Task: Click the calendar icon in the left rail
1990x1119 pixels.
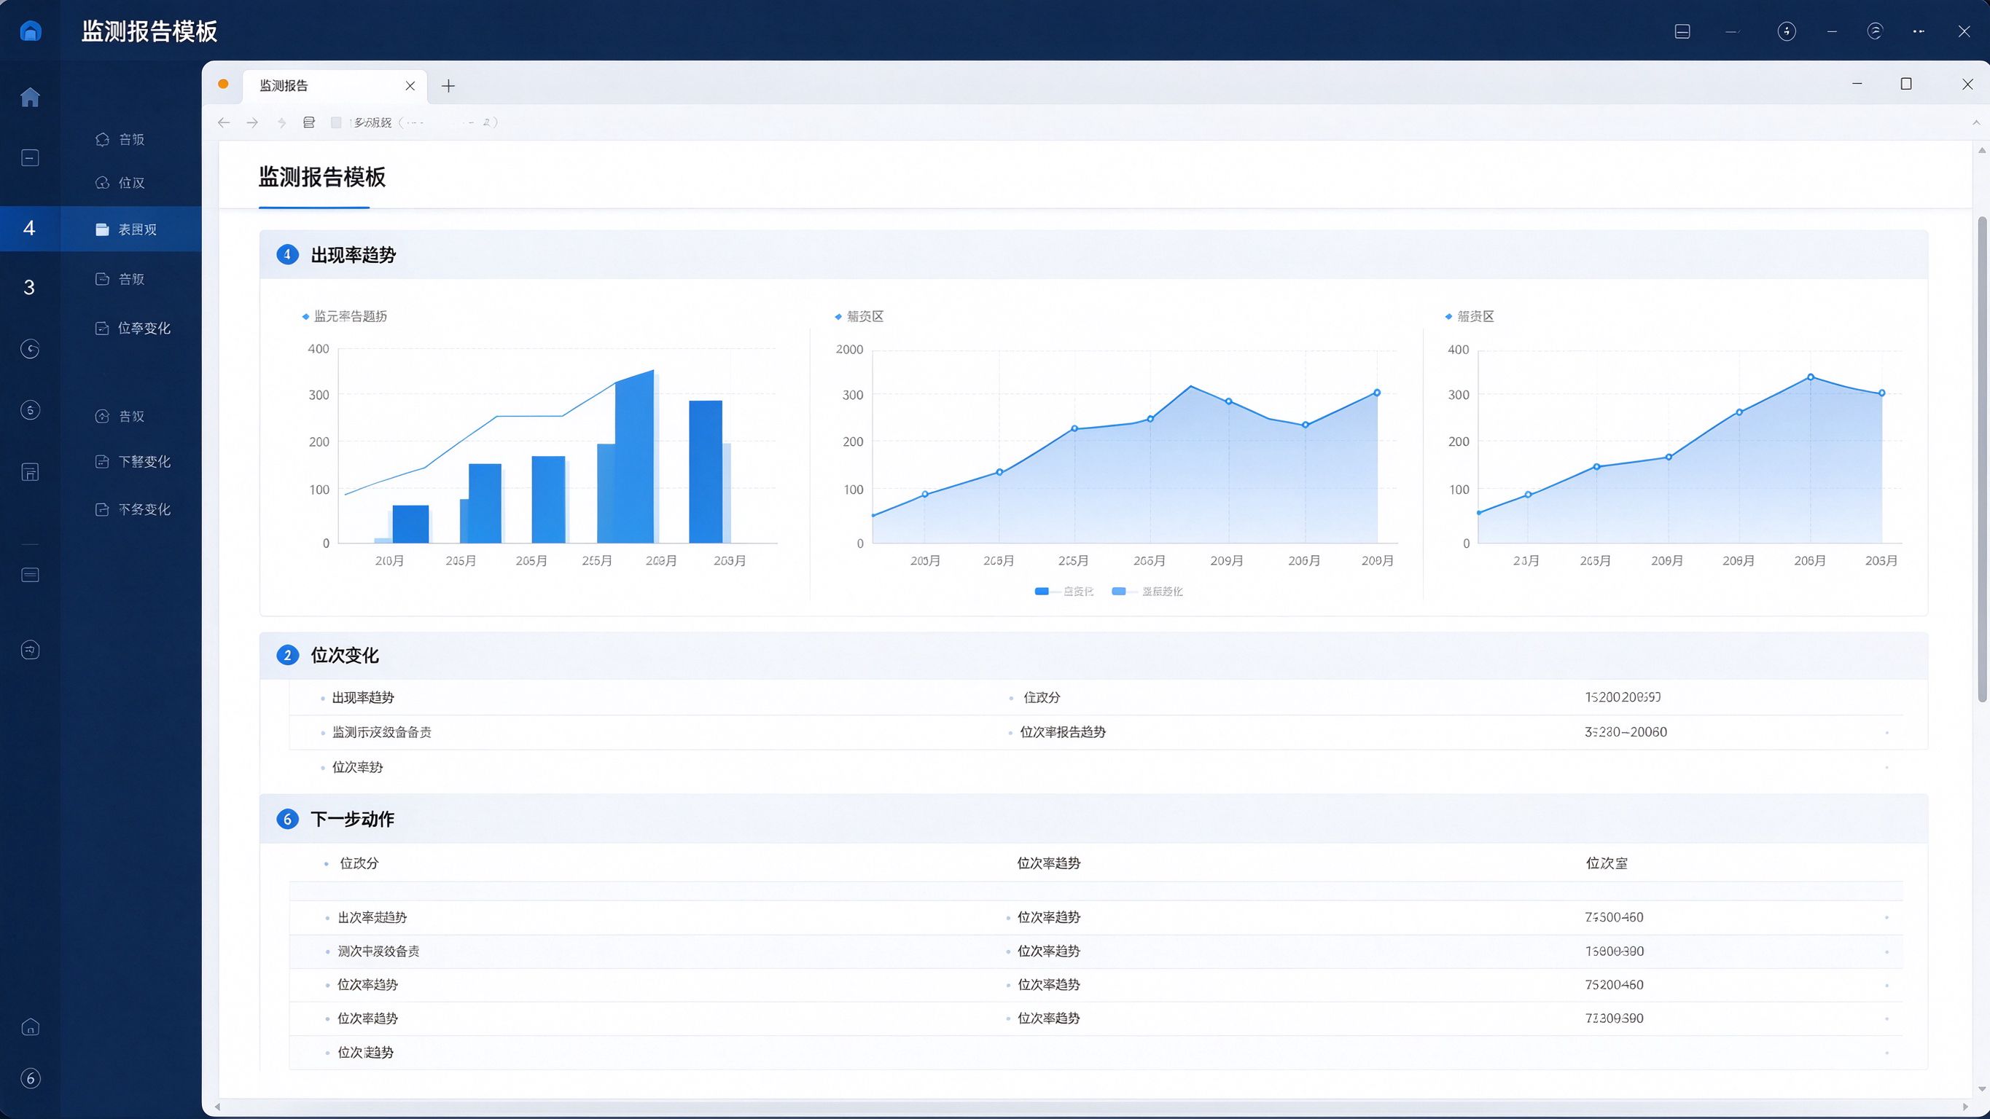Action: (x=30, y=472)
